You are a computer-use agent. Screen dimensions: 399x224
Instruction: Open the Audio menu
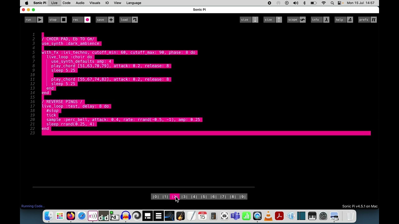click(80, 3)
